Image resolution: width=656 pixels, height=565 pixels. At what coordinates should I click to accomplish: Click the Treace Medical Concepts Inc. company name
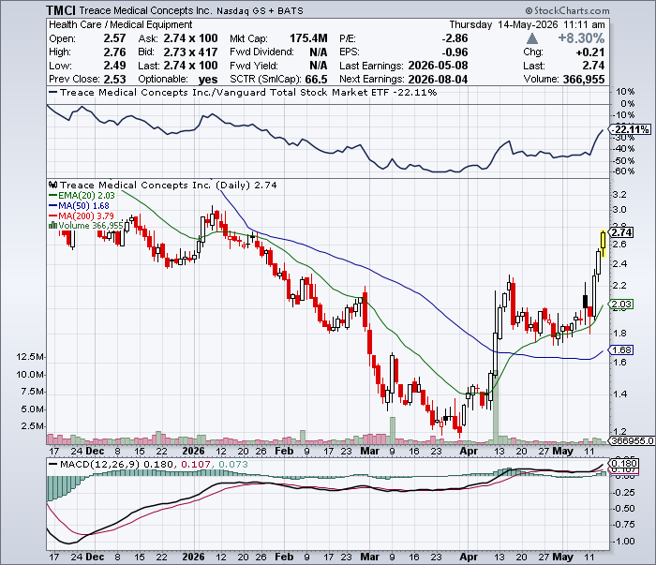click(145, 10)
